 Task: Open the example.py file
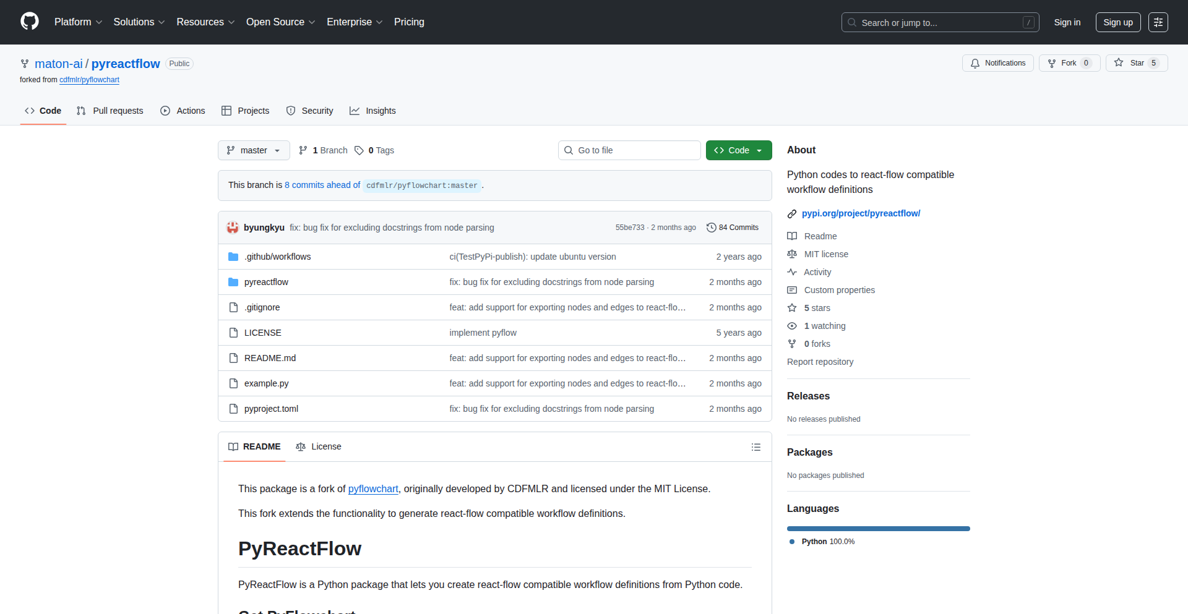pyautogui.click(x=266, y=383)
